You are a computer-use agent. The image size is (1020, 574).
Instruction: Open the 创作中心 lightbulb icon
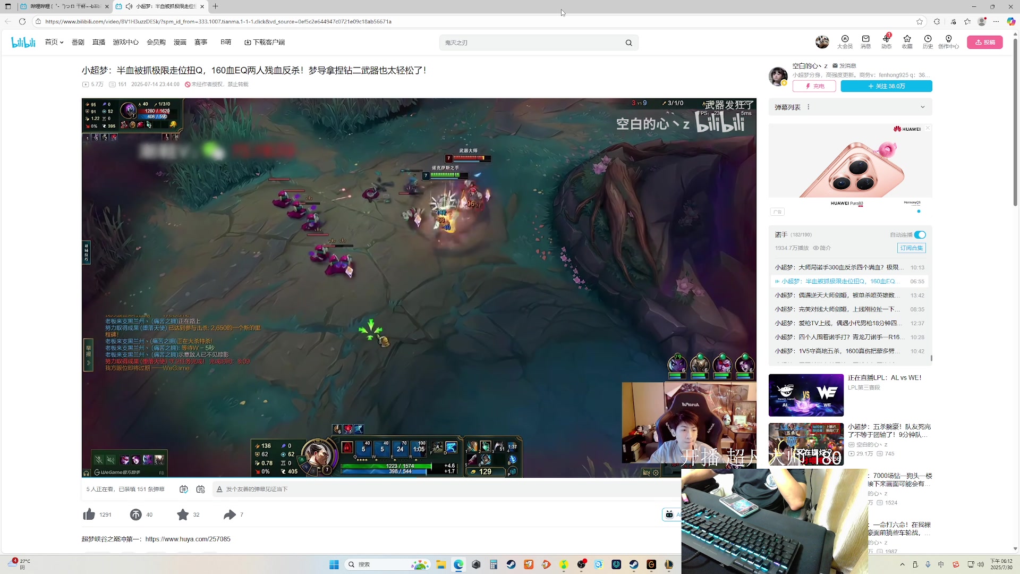[948, 41]
